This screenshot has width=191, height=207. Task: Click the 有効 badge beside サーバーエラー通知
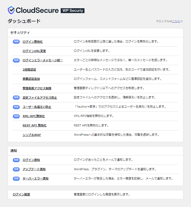16,178
